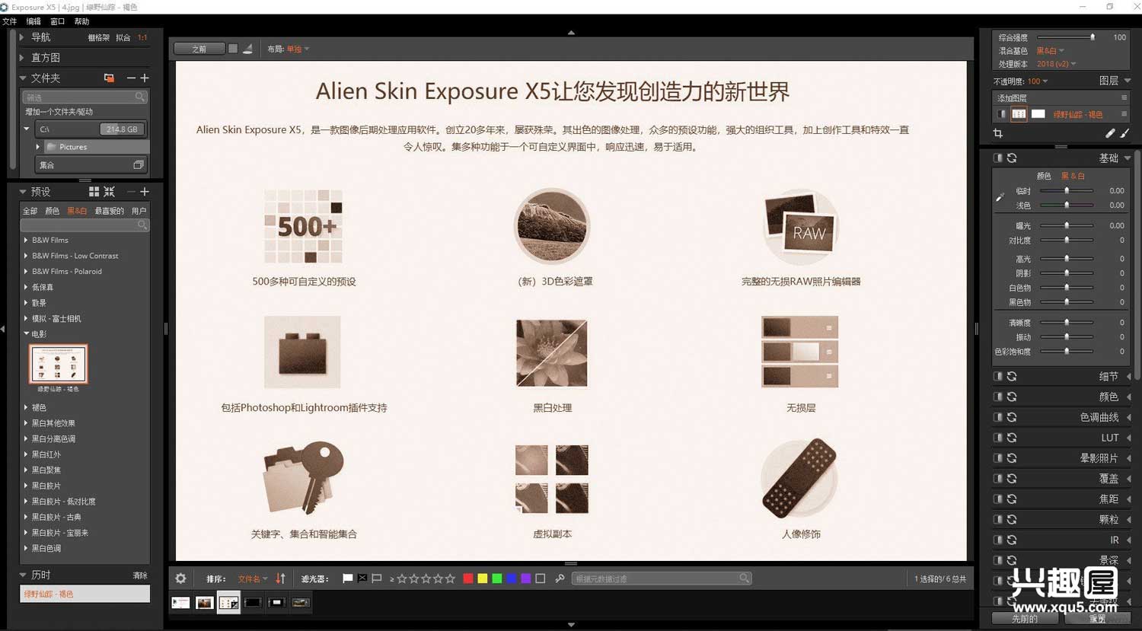Select the spot heal bandage tool
The image size is (1142, 631).
coord(1110,133)
